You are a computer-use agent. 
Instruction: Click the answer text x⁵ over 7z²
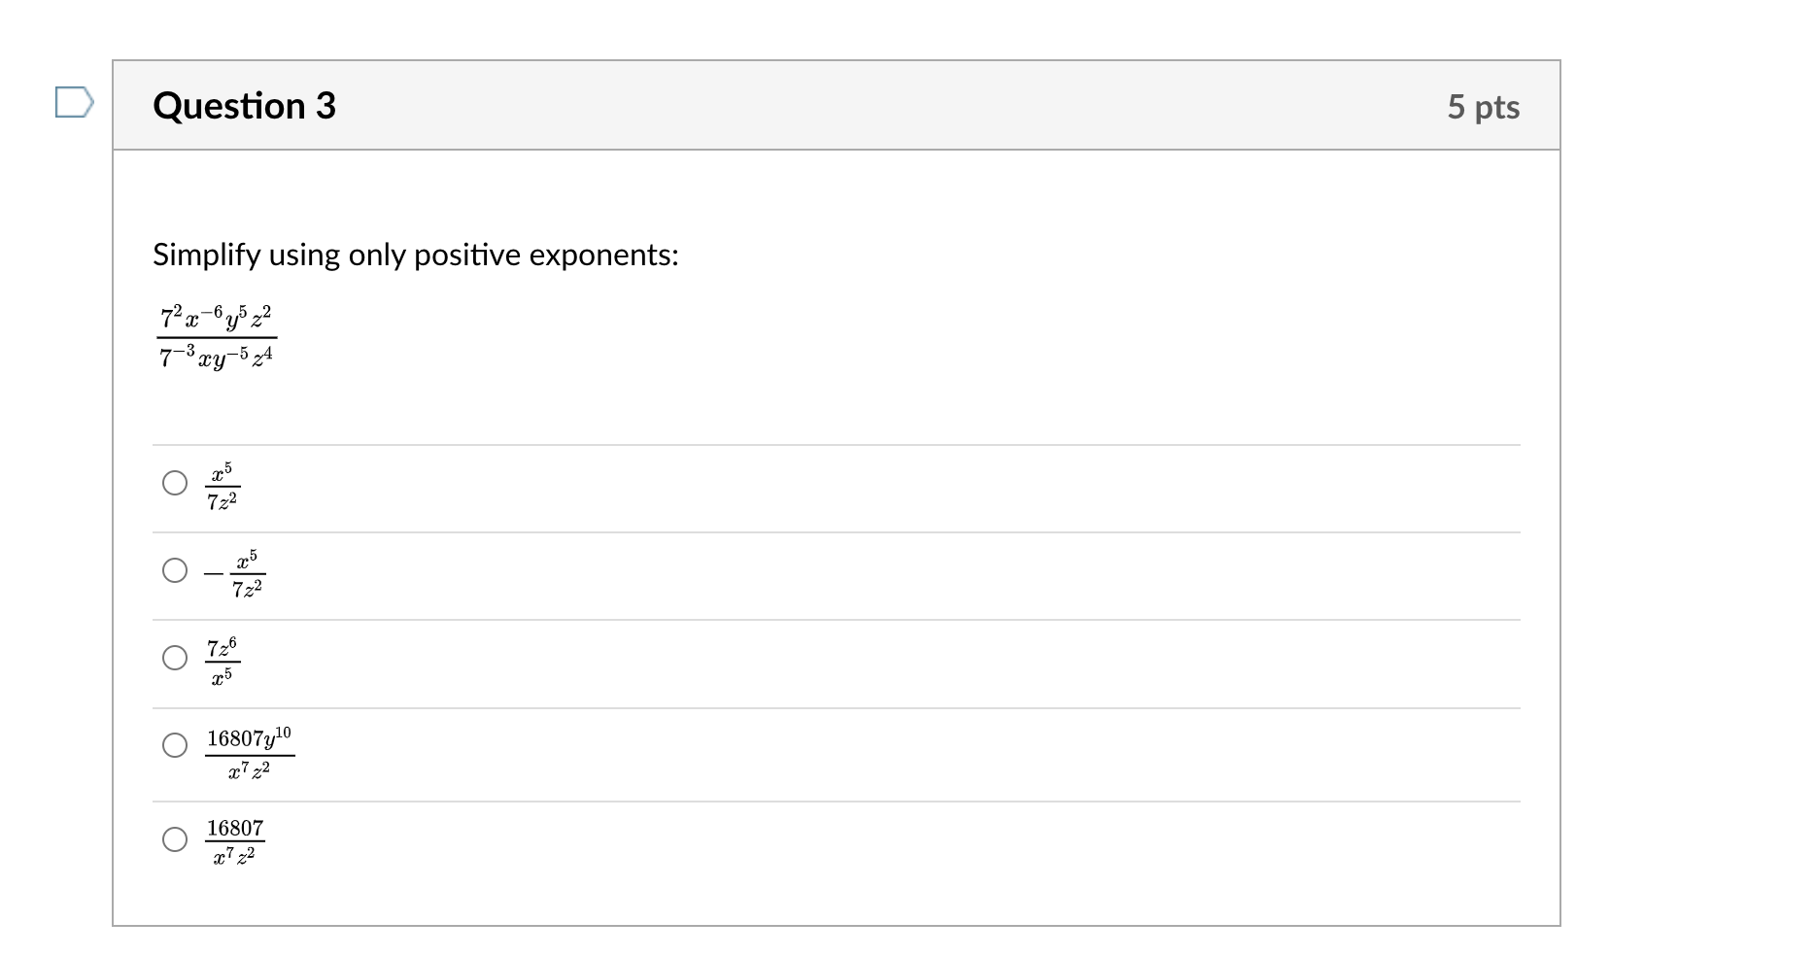click(223, 486)
